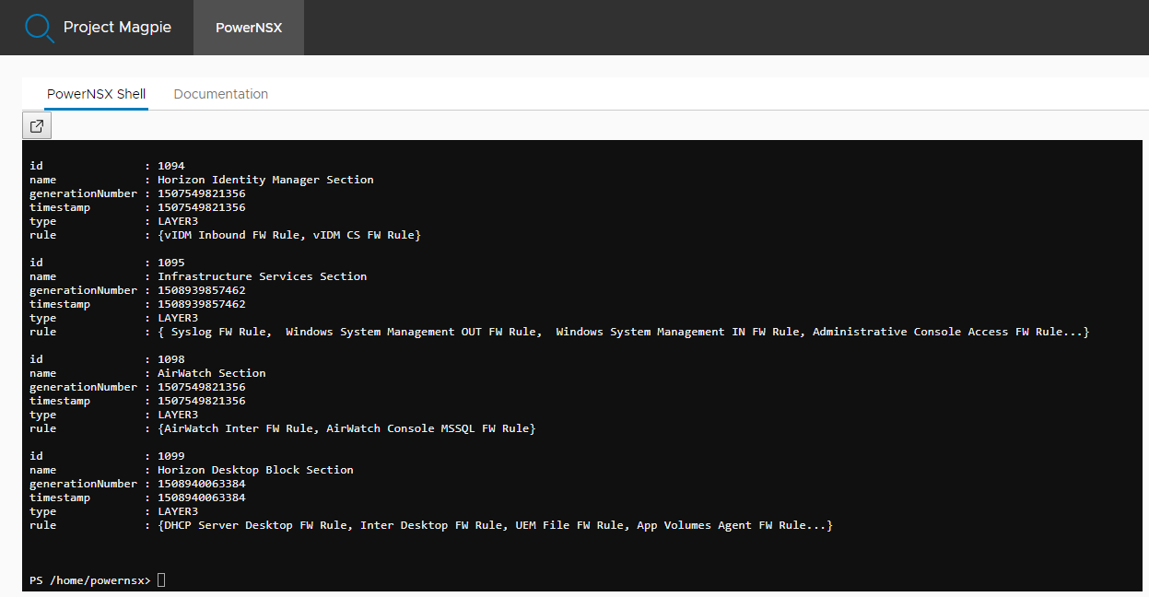
Task: Select the text Horizon Desktop Block Section
Action: point(255,470)
